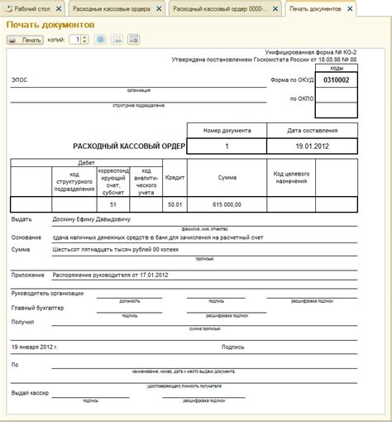Click the Руководитель организации label
The height and width of the screenshot is (422, 392).
click(x=47, y=293)
